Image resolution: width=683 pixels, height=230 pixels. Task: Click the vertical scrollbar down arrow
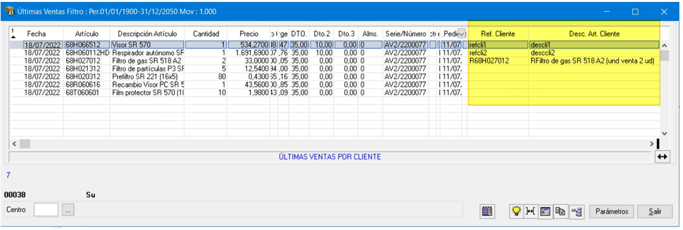pyautogui.click(x=664, y=134)
